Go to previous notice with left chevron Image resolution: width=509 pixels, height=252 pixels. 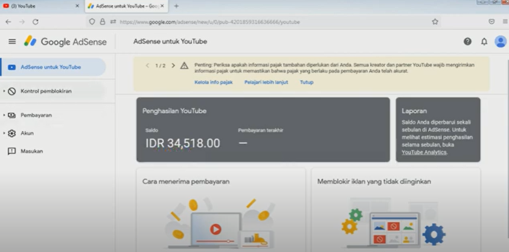click(147, 66)
